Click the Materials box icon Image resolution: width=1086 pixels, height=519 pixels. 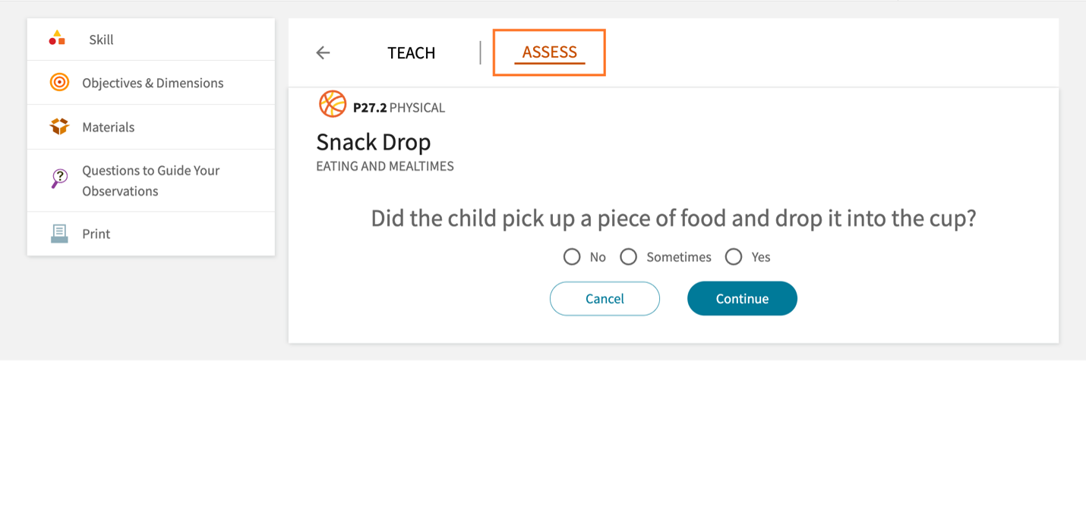click(x=59, y=127)
